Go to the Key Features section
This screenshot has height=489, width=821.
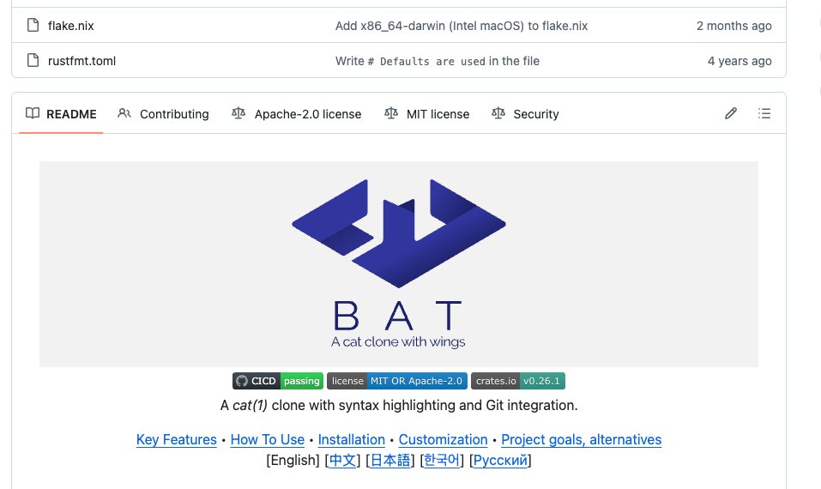[177, 439]
